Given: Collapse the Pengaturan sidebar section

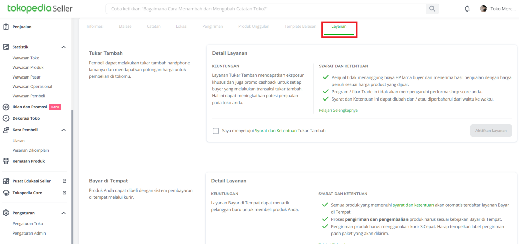Looking at the screenshot, I should (64, 213).
